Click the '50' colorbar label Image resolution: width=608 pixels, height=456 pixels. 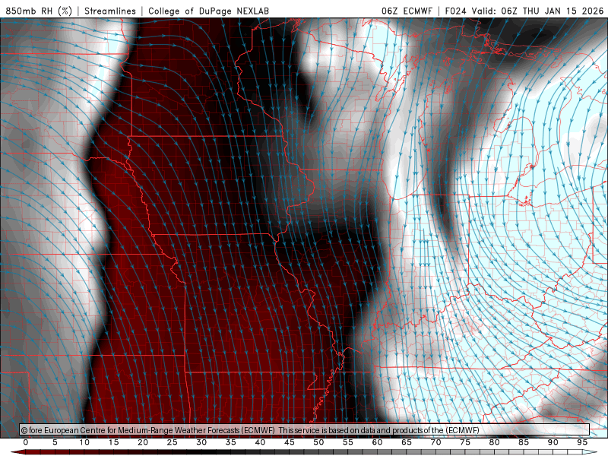318,442
